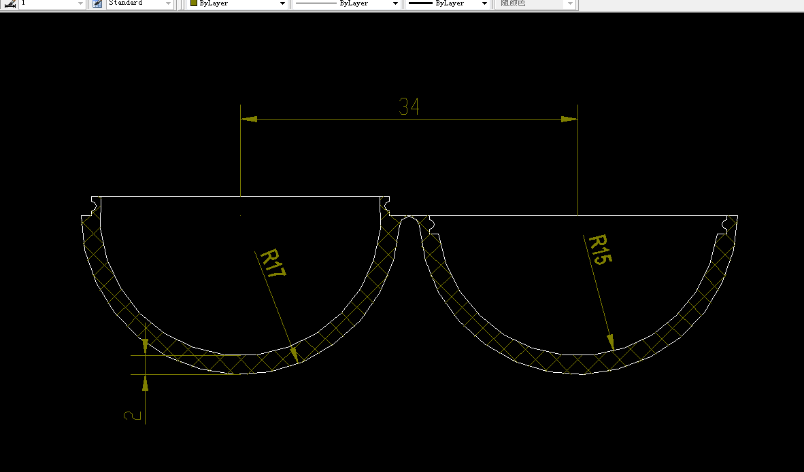
Task: Select the R17 radius dimension text
Action: [273, 263]
